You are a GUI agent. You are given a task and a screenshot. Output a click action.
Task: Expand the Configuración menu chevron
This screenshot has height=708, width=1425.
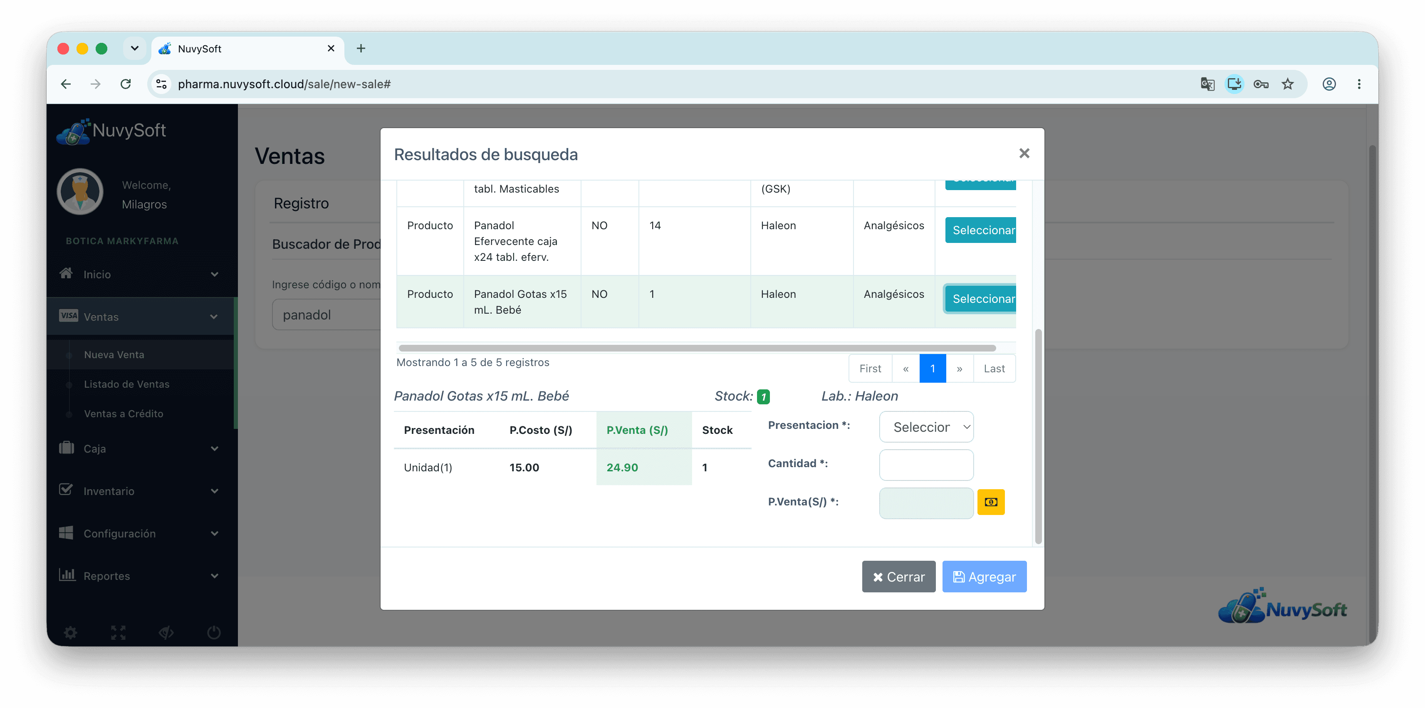point(215,534)
